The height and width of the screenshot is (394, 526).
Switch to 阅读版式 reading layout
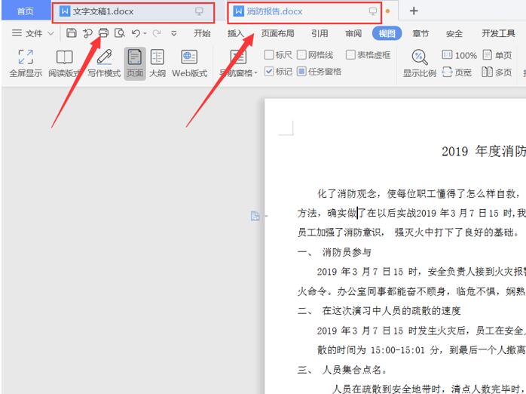pyautogui.click(x=64, y=63)
